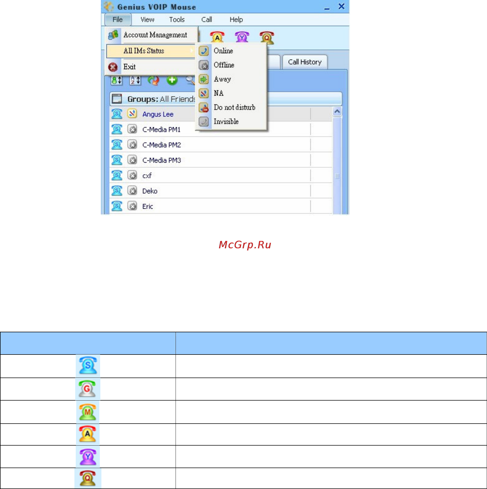The image size is (487, 489).
Task: Click the sort by status icon
Action: (117, 80)
